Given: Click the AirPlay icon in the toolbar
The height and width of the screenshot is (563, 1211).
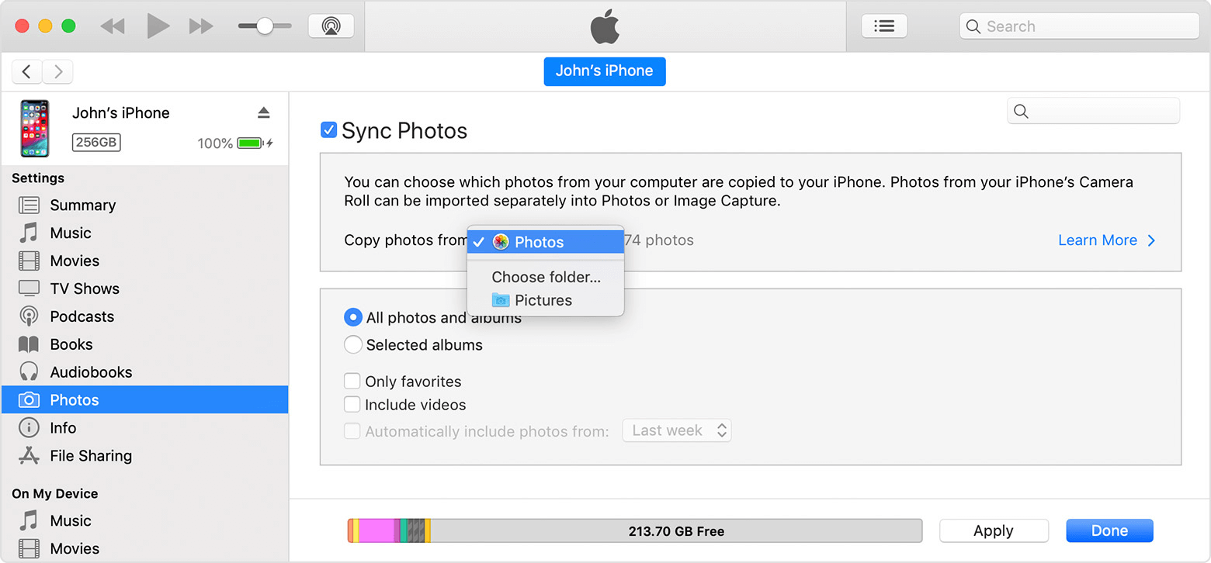Looking at the screenshot, I should click(331, 26).
